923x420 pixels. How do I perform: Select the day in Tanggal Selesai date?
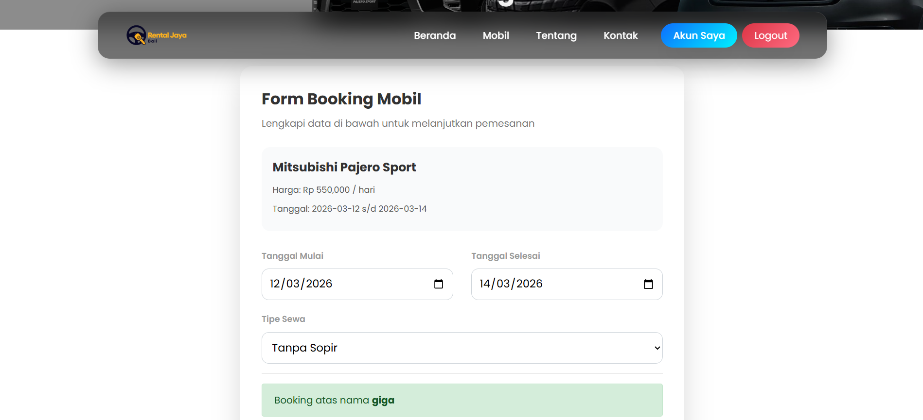pos(485,284)
